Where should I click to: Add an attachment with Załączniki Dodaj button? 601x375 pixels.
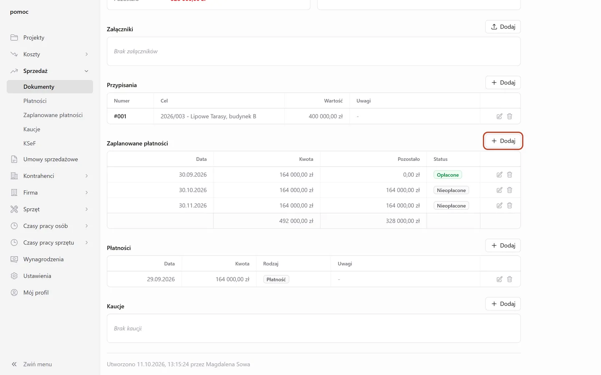503,27
